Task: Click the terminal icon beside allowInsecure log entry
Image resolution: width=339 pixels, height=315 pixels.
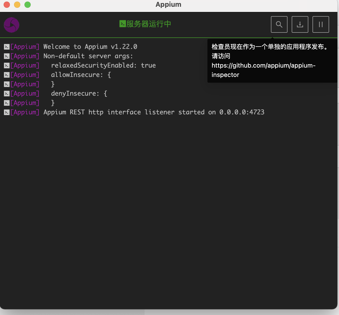Action: click(x=6, y=75)
